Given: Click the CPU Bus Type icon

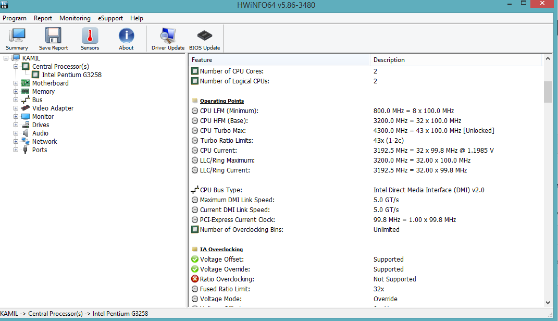Looking at the screenshot, I should 195,190.
